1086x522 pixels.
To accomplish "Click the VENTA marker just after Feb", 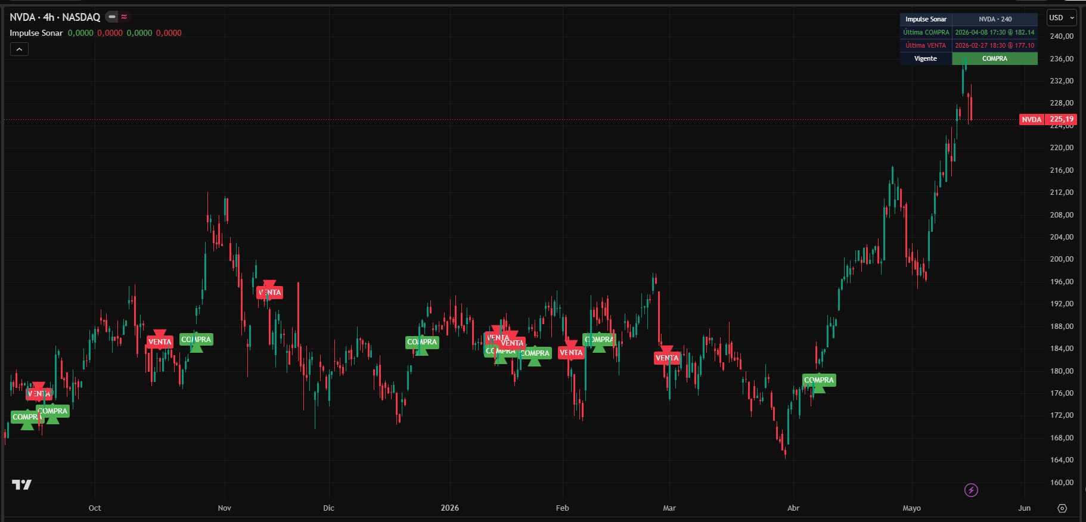I will pos(571,353).
